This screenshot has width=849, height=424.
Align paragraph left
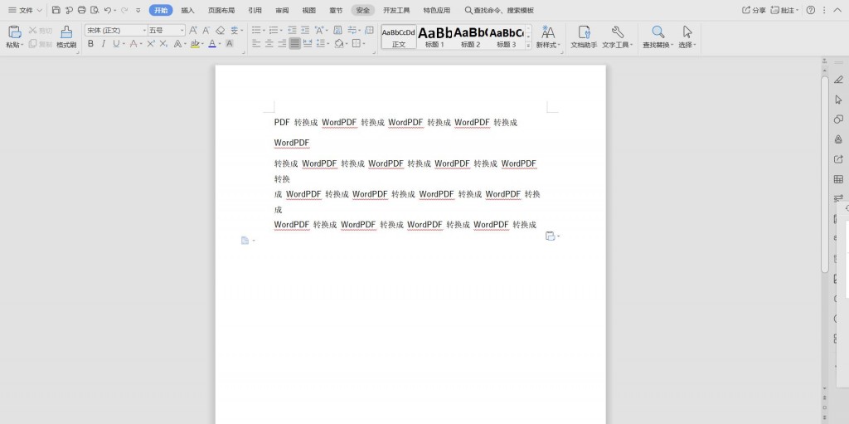pyautogui.click(x=256, y=43)
